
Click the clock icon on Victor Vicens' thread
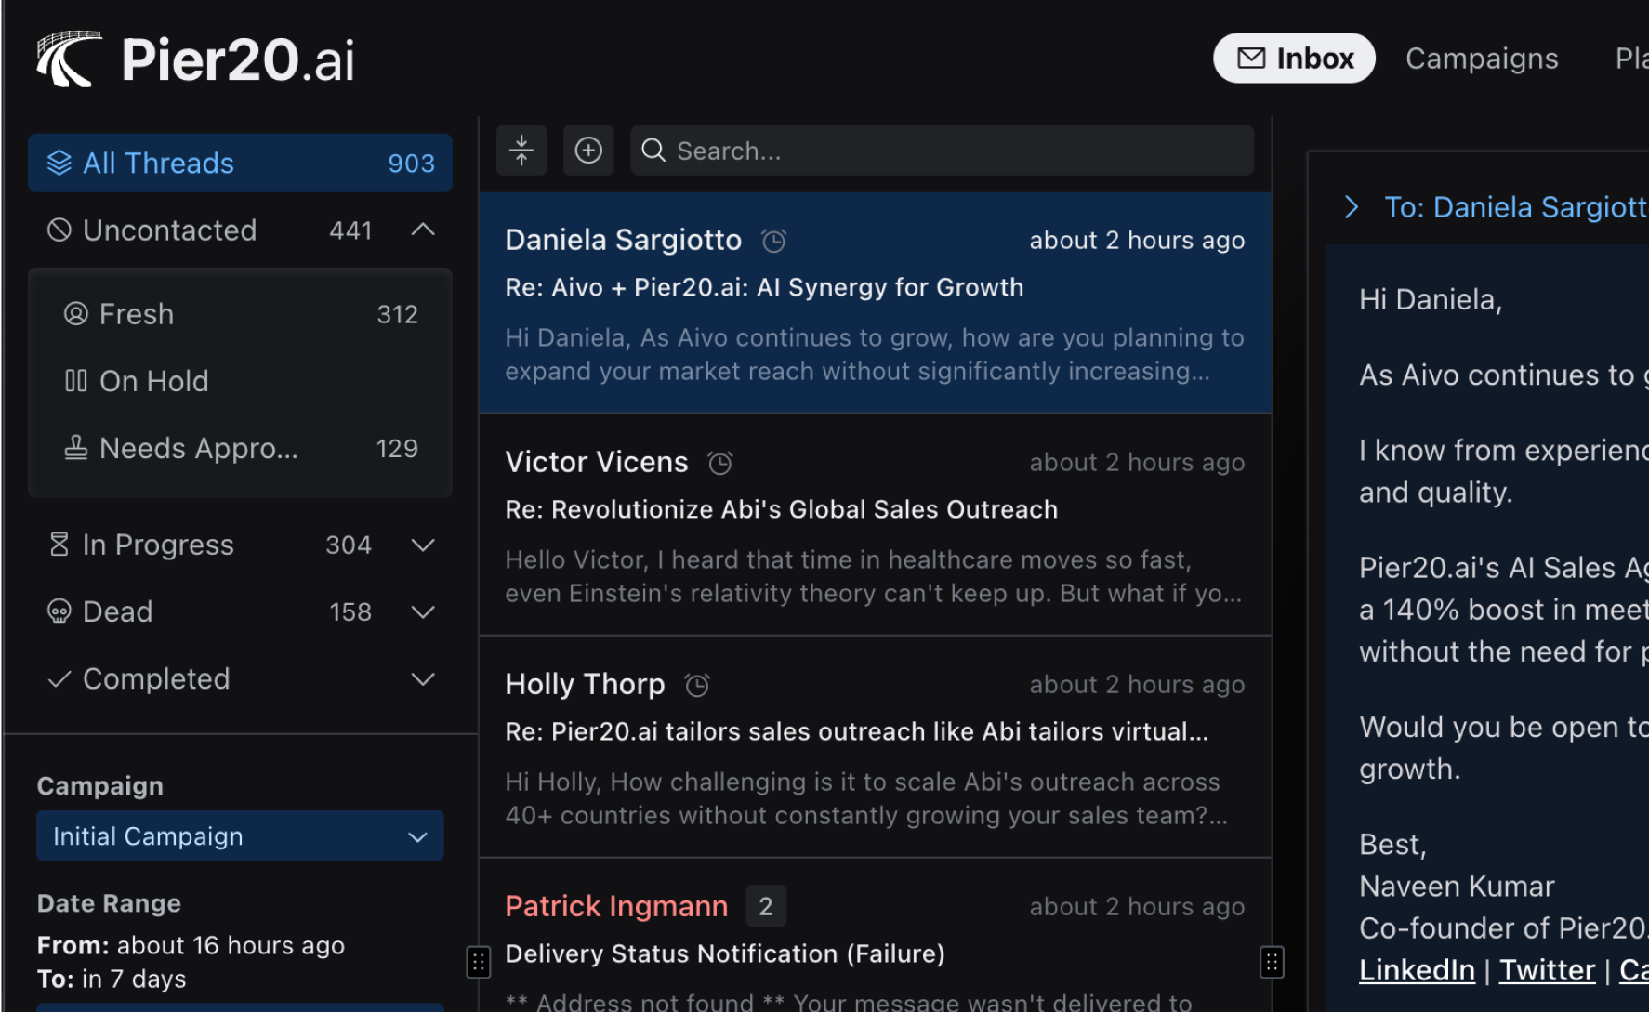[719, 462]
